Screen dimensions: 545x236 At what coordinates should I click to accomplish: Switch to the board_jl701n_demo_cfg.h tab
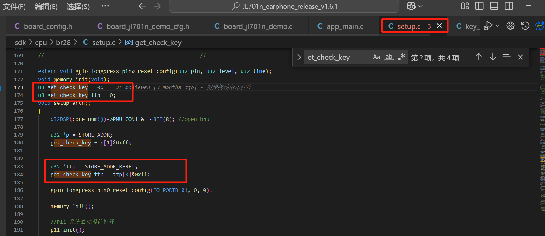(x=147, y=26)
